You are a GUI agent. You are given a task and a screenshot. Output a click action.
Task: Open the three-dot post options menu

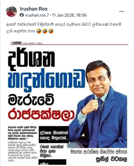[122, 11]
